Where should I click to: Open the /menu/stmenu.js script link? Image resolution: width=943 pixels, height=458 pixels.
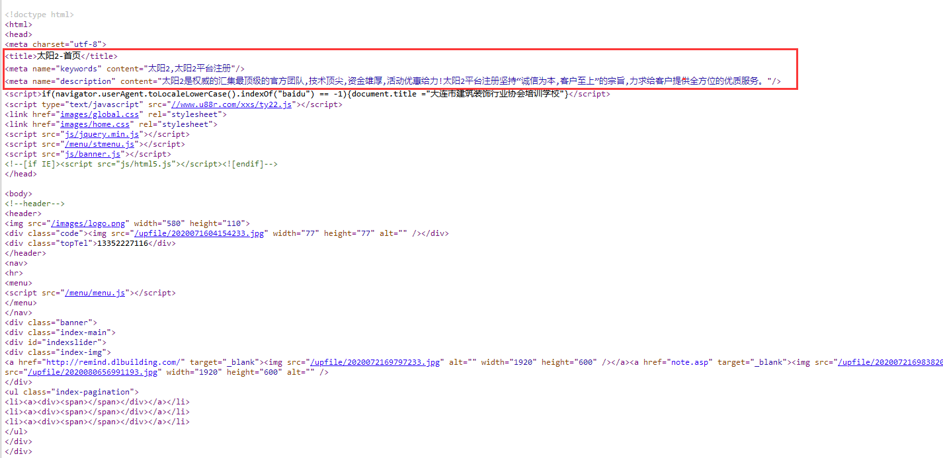tap(99, 144)
